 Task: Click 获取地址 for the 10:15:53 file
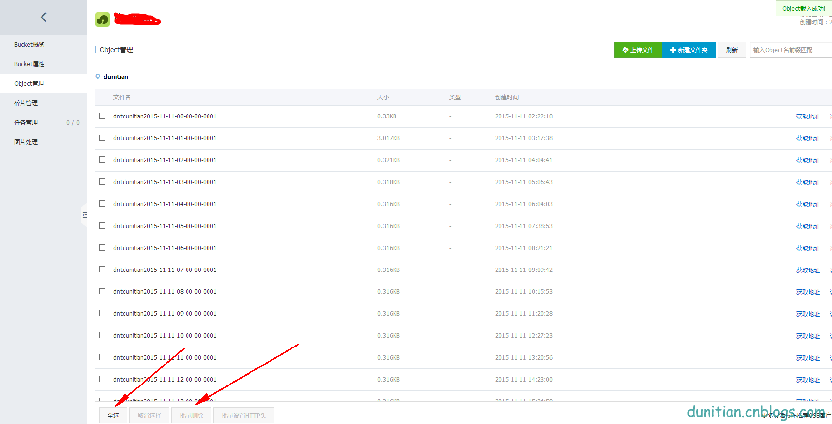[x=808, y=292]
